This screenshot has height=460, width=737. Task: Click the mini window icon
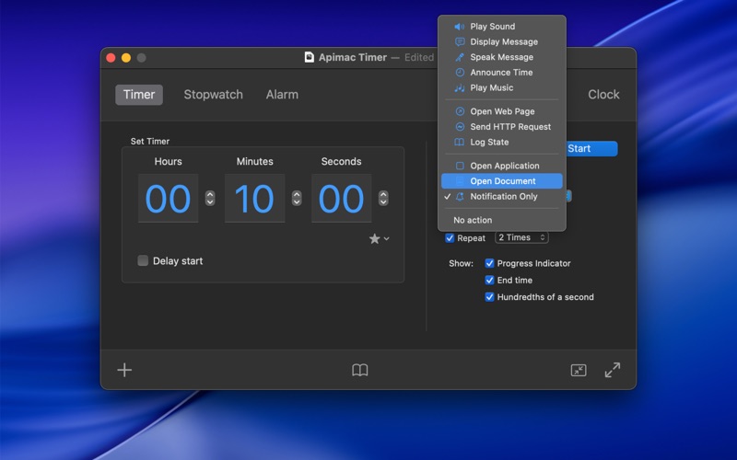(x=579, y=370)
